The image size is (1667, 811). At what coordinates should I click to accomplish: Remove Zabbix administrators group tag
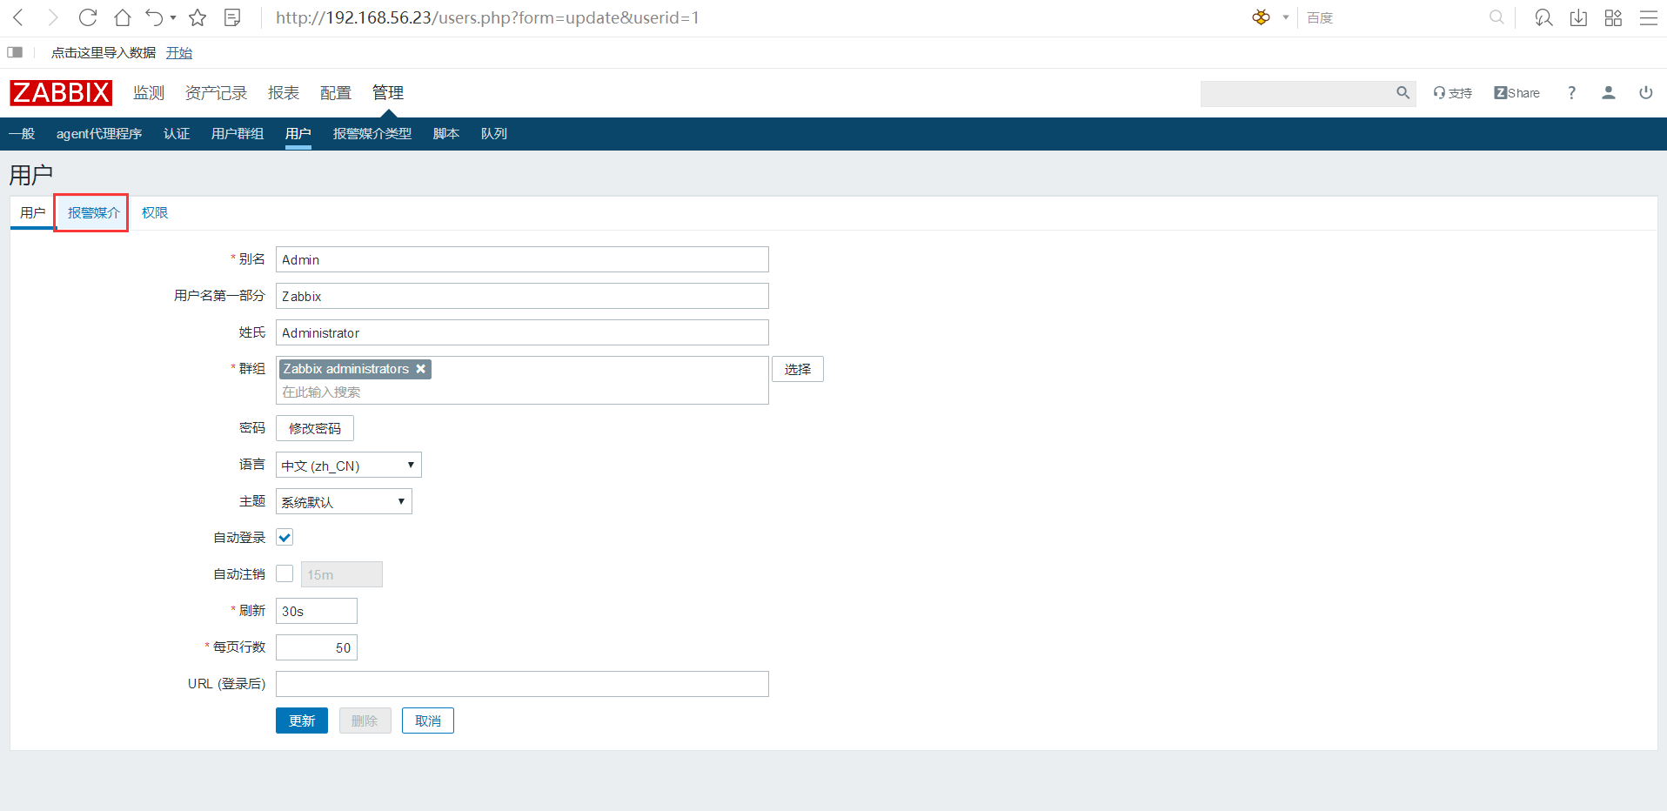pyautogui.click(x=421, y=369)
